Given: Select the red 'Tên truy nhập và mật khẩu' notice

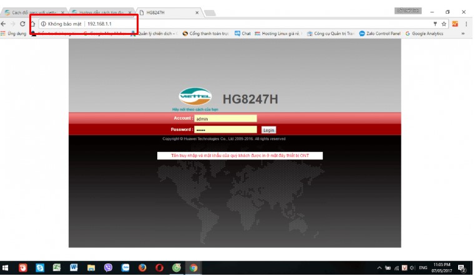Looking at the screenshot, I should tap(240, 155).
